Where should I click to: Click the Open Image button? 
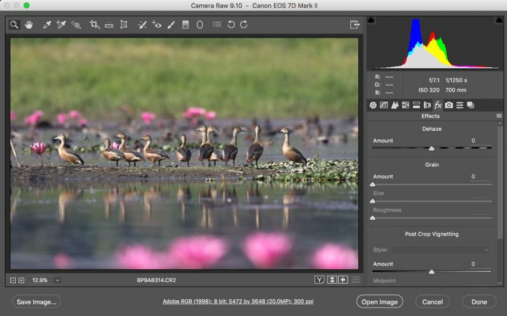(379, 301)
